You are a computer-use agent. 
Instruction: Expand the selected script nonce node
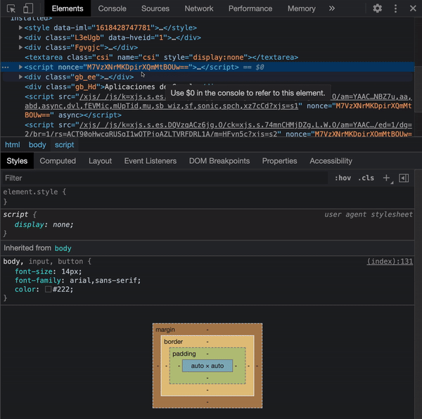coord(20,67)
